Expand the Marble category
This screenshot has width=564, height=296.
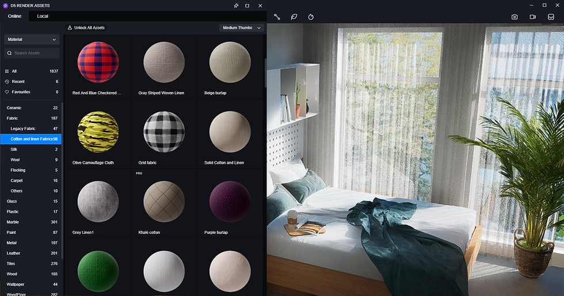(x=31, y=222)
